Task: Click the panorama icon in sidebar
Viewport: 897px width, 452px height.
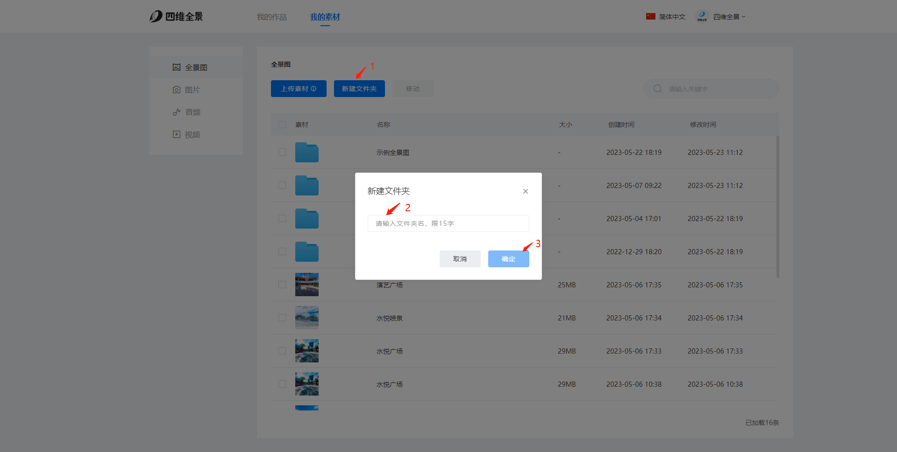Action: point(176,67)
